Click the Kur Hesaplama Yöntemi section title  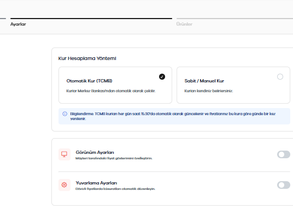coord(87,58)
